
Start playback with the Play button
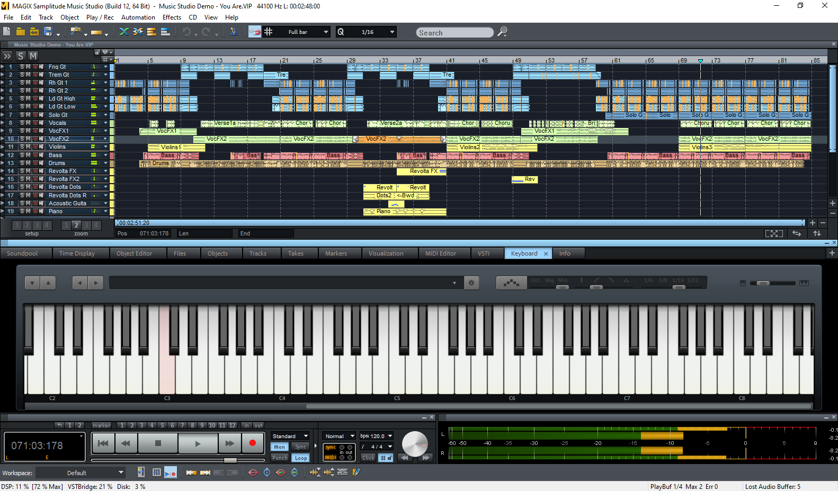(198, 443)
